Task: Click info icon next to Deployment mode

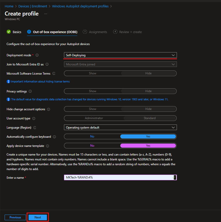Action: tap(37, 55)
